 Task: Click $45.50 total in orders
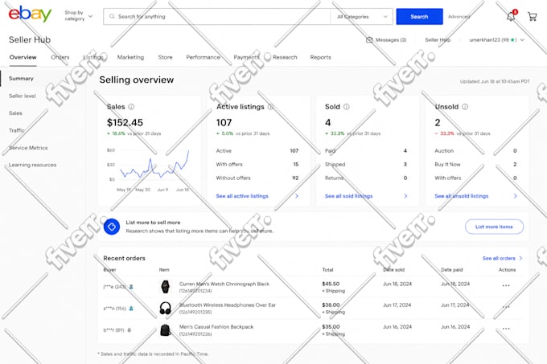pos(331,284)
